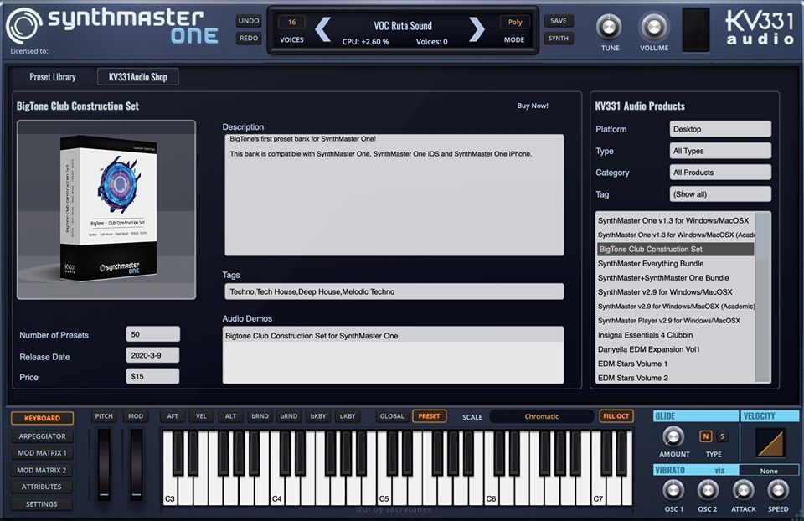This screenshot has height=521, width=804.
Task: Go to the next preset with right arrow
Action: [x=477, y=29]
